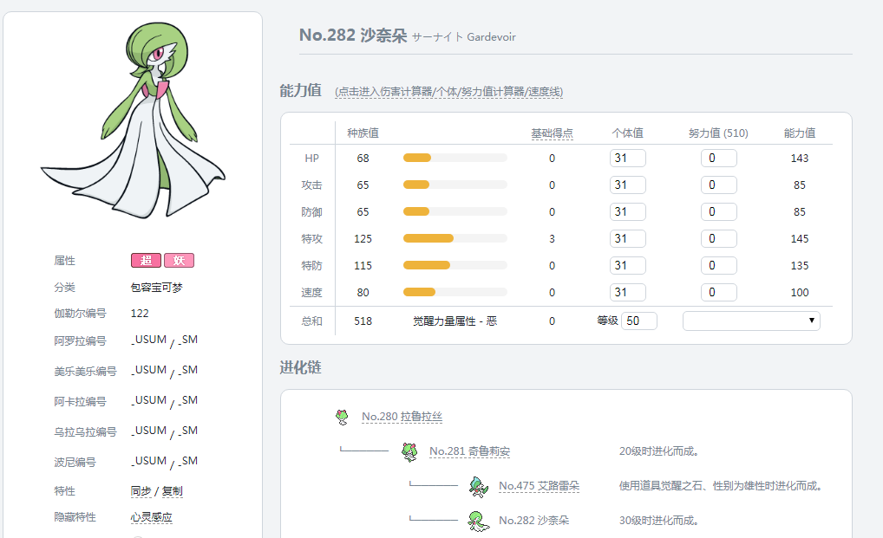
Task: Click the 30级时进化而成。 evolution note
Action: click(659, 521)
